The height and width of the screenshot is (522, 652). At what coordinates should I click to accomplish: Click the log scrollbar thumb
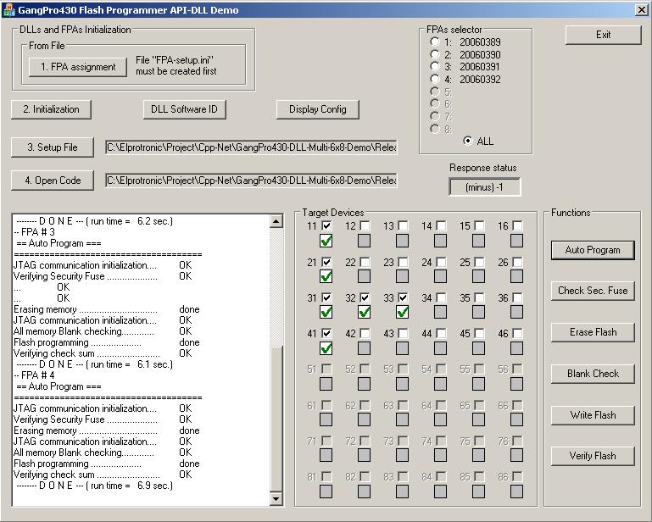[x=276, y=419]
